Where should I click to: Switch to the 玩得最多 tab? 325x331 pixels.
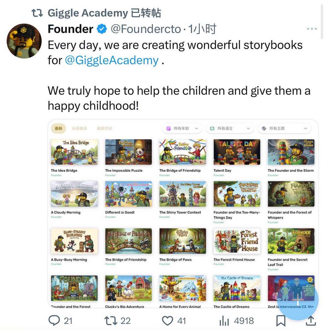pyautogui.click(x=80, y=129)
